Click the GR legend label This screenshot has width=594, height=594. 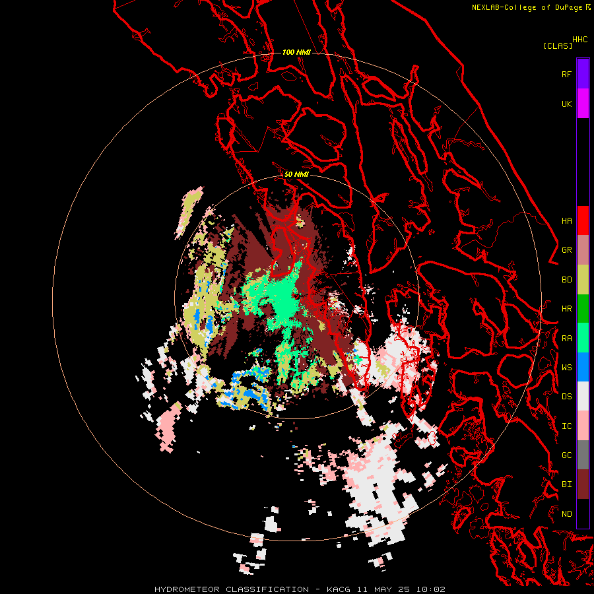(x=566, y=250)
